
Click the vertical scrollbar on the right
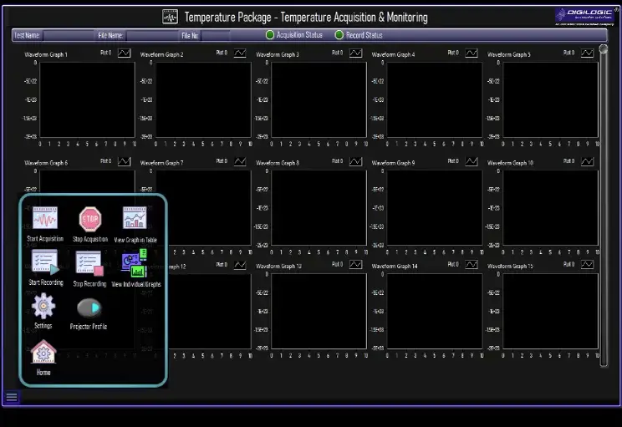click(603, 201)
